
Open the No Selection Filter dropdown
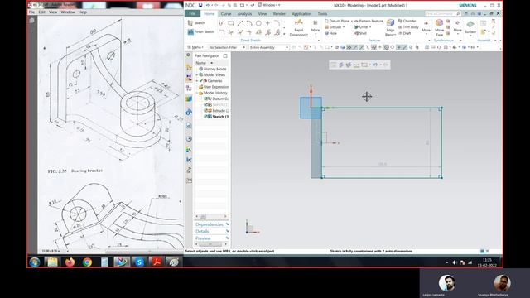pyautogui.click(x=227, y=47)
